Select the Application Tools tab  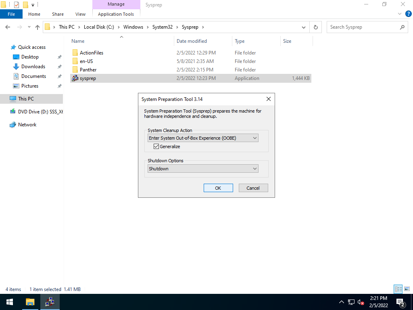click(116, 14)
